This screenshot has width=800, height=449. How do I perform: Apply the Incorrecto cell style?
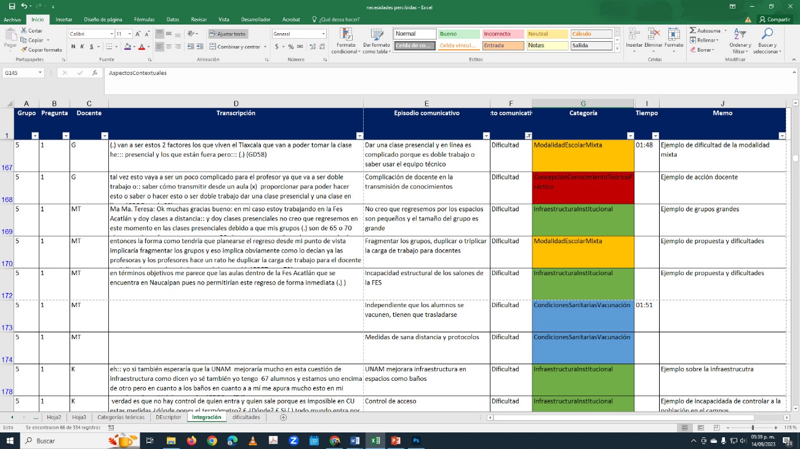point(503,34)
